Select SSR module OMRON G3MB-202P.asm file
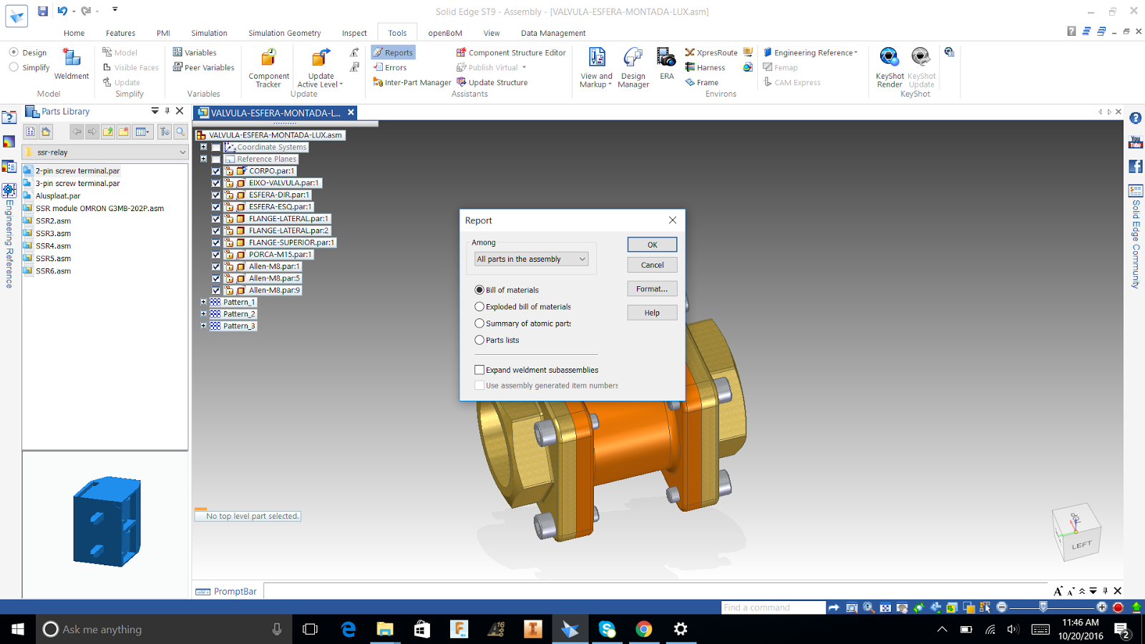 99,208
